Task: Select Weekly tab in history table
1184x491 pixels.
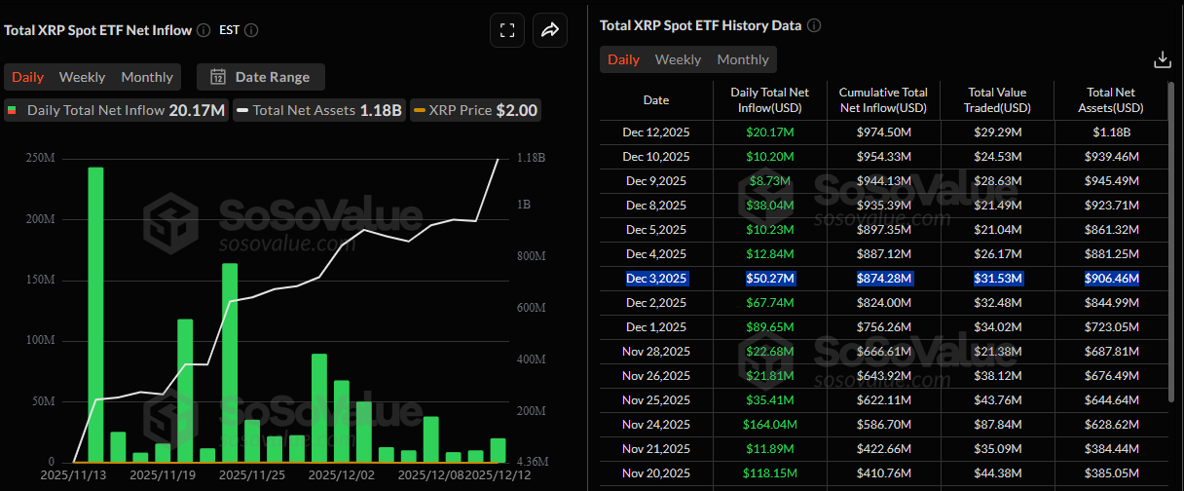Action: click(x=678, y=59)
